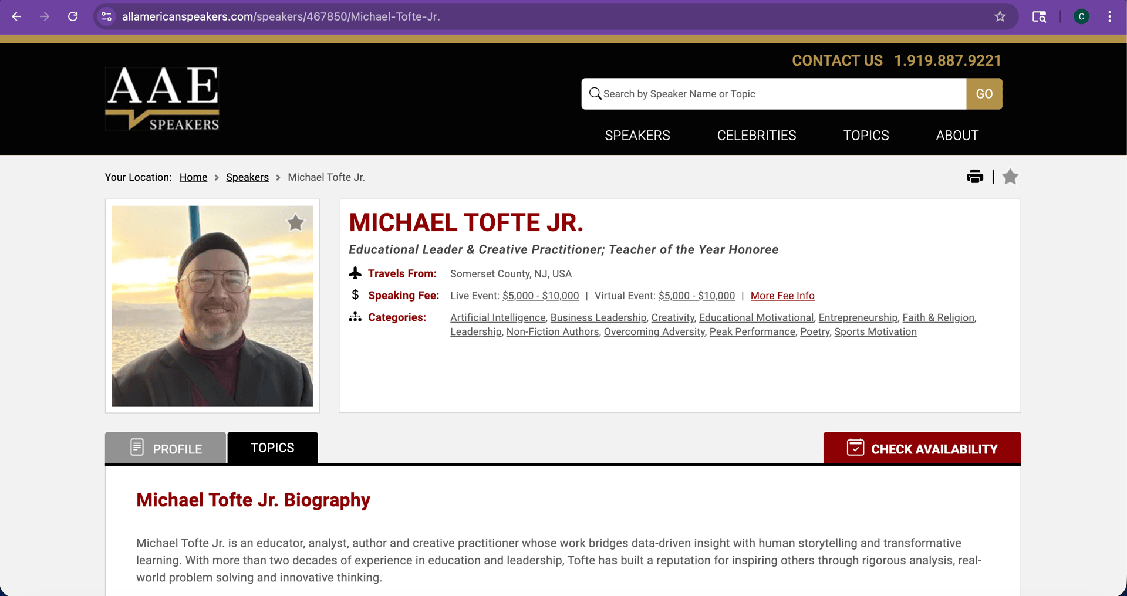The width and height of the screenshot is (1127, 596).
Task: Open the Artificial Intelligence category link
Action: coord(498,317)
